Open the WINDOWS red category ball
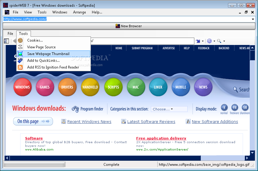 tap(23, 87)
